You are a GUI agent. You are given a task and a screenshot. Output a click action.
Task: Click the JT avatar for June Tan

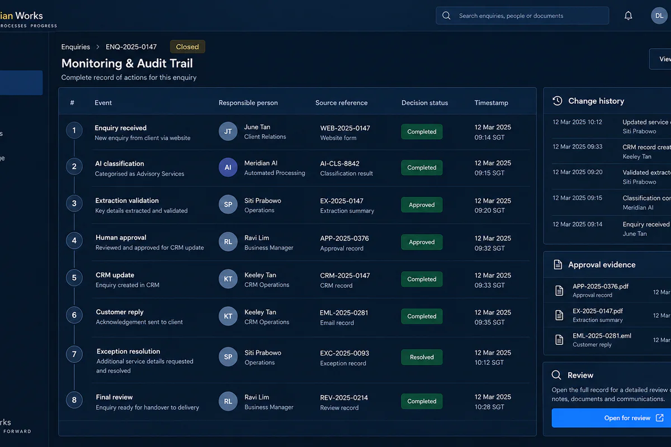click(x=228, y=131)
